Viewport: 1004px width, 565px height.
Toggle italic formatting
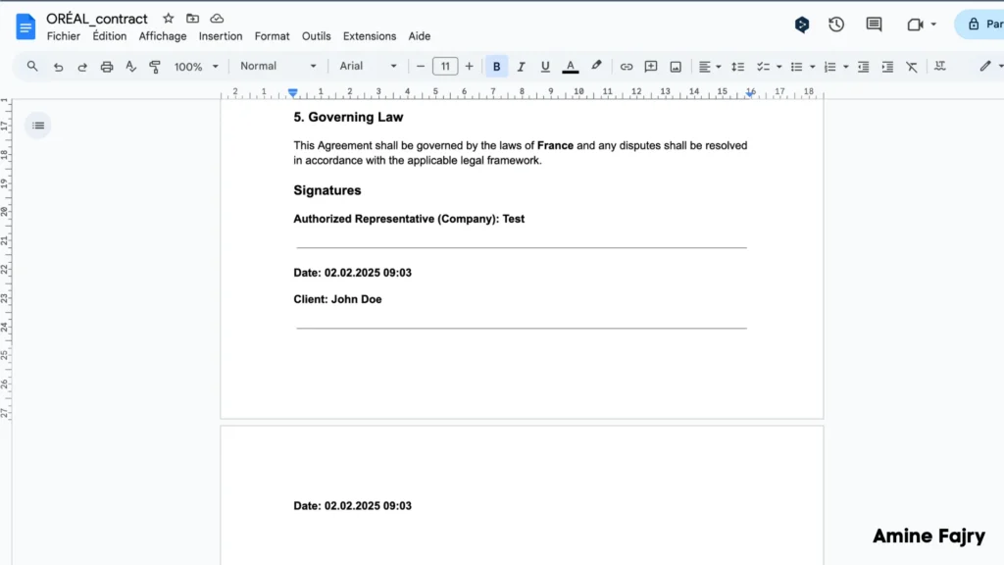click(x=521, y=67)
